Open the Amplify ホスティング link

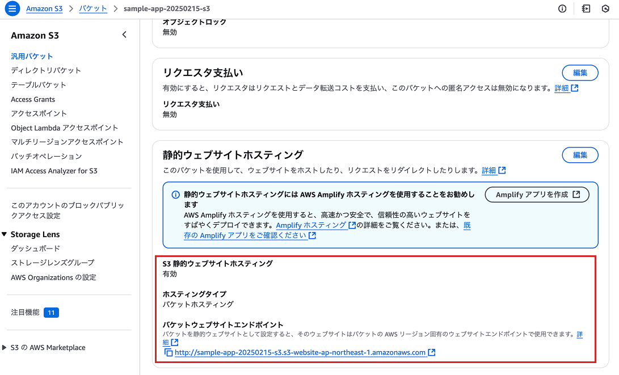pyautogui.click(x=311, y=225)
